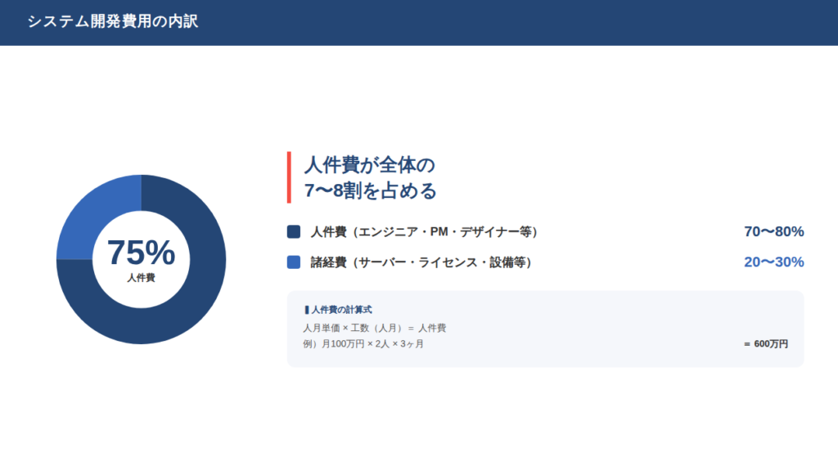This screenshot has width=838, height=470.
Task: Click the 20〜30% value
Action: click(773, 262)
